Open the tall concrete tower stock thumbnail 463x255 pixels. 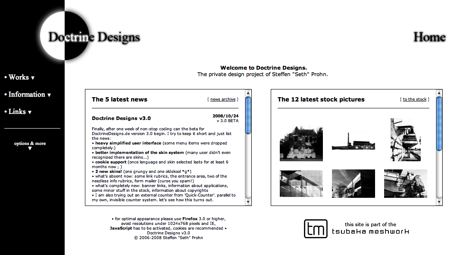click(405, 140)
